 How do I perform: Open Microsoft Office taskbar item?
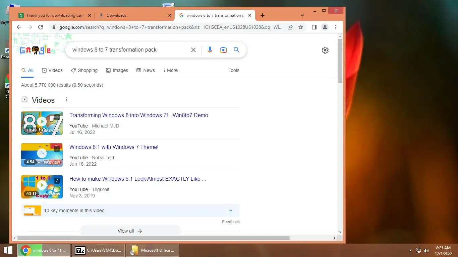(153, 250)
